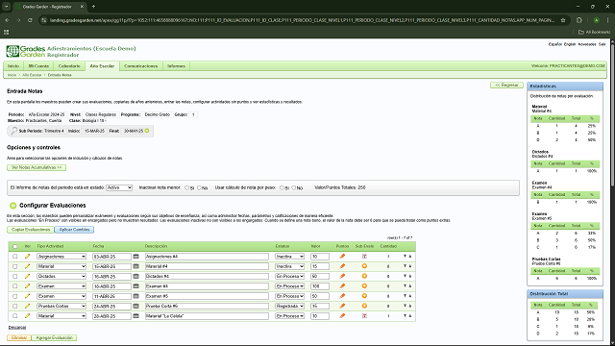The height and width of the screenshot is (346, 615).
Task: Open Tipo Actividad dropdown showing Asignaciones
Action: [61, 257]
